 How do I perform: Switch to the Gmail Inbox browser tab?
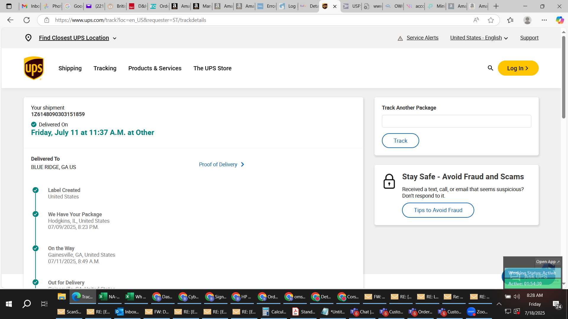pyautogui.click(x=31, y=6)
